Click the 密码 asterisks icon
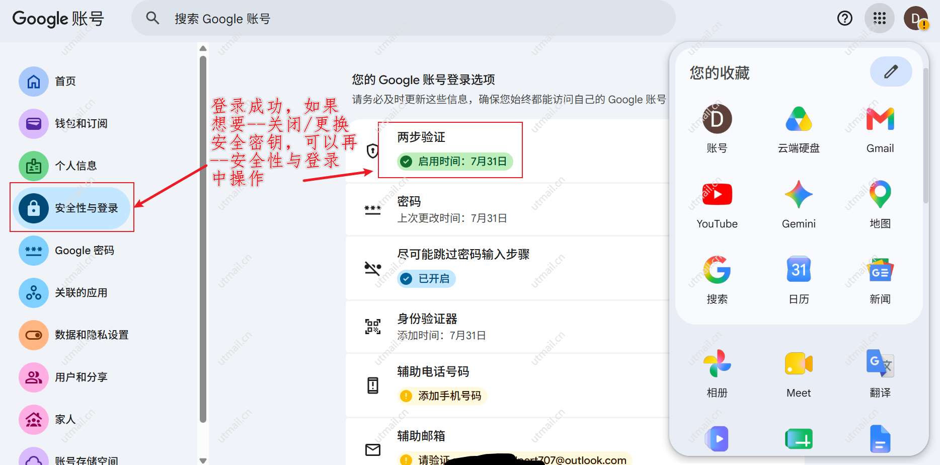Image resolution: width=940 pixels, height=465 pixels. [x=373, y=210]
